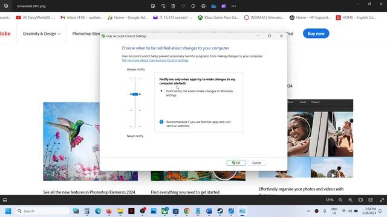The width and height of the screenshot is (387, 217).
Task: Open the notification bell in system tray
Action: [380, 211]
